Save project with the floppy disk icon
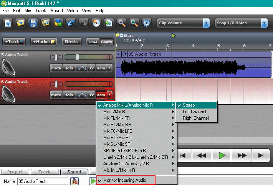Viewport: 273px width, 186px height. [x=33, y=23]
